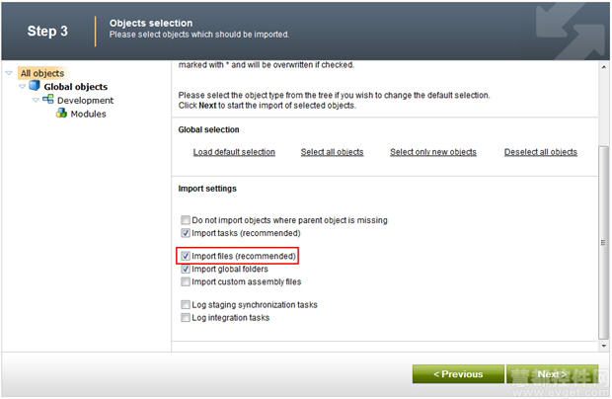Click the Global objects blue cube icon
The height and width of the screenshot is (399, 612).
click(x=35, y=85)
